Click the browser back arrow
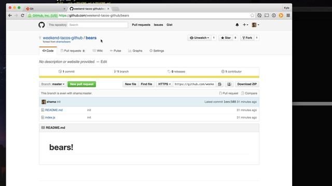Screen dimensions: 332x186 (10, 16)
